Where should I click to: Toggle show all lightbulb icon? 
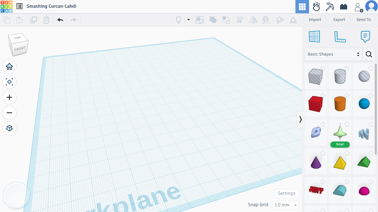coord(179,20)
